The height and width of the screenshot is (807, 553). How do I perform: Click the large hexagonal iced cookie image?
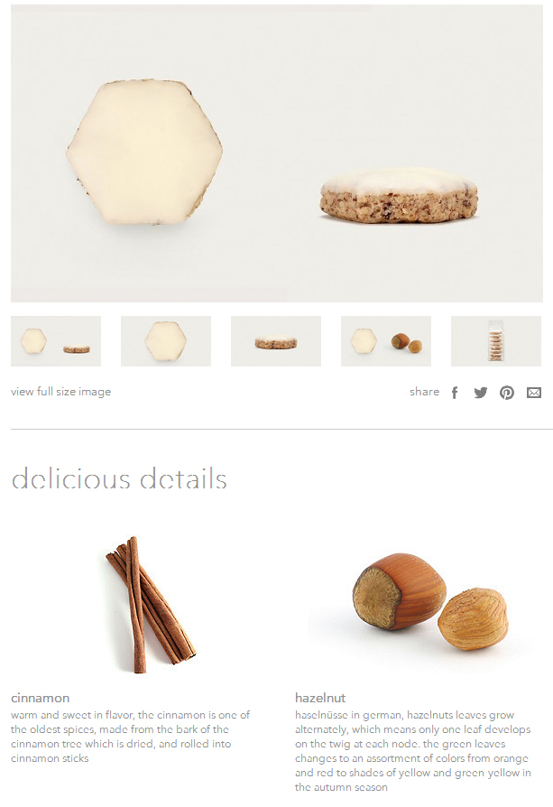pyautogui.click(x=144, y=153)
